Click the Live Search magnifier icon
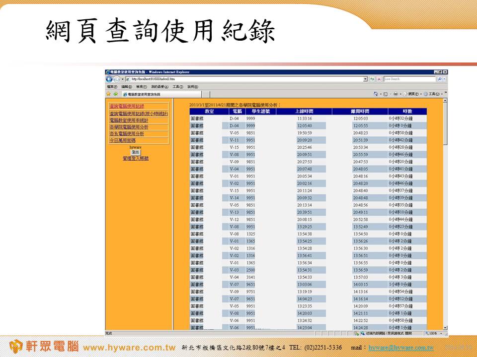This screenshot has width=477, height=357. [x=440, y=79]
